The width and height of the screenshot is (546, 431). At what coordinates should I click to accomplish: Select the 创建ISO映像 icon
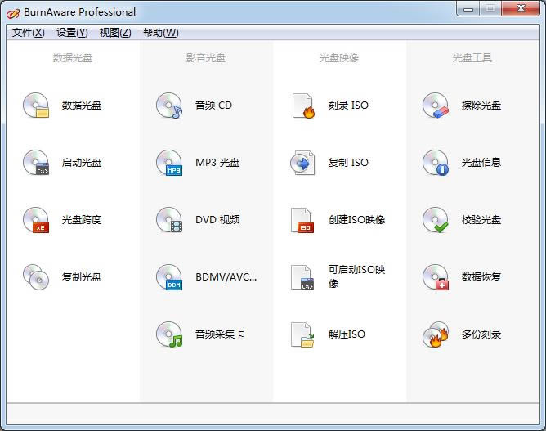(302, 220)
